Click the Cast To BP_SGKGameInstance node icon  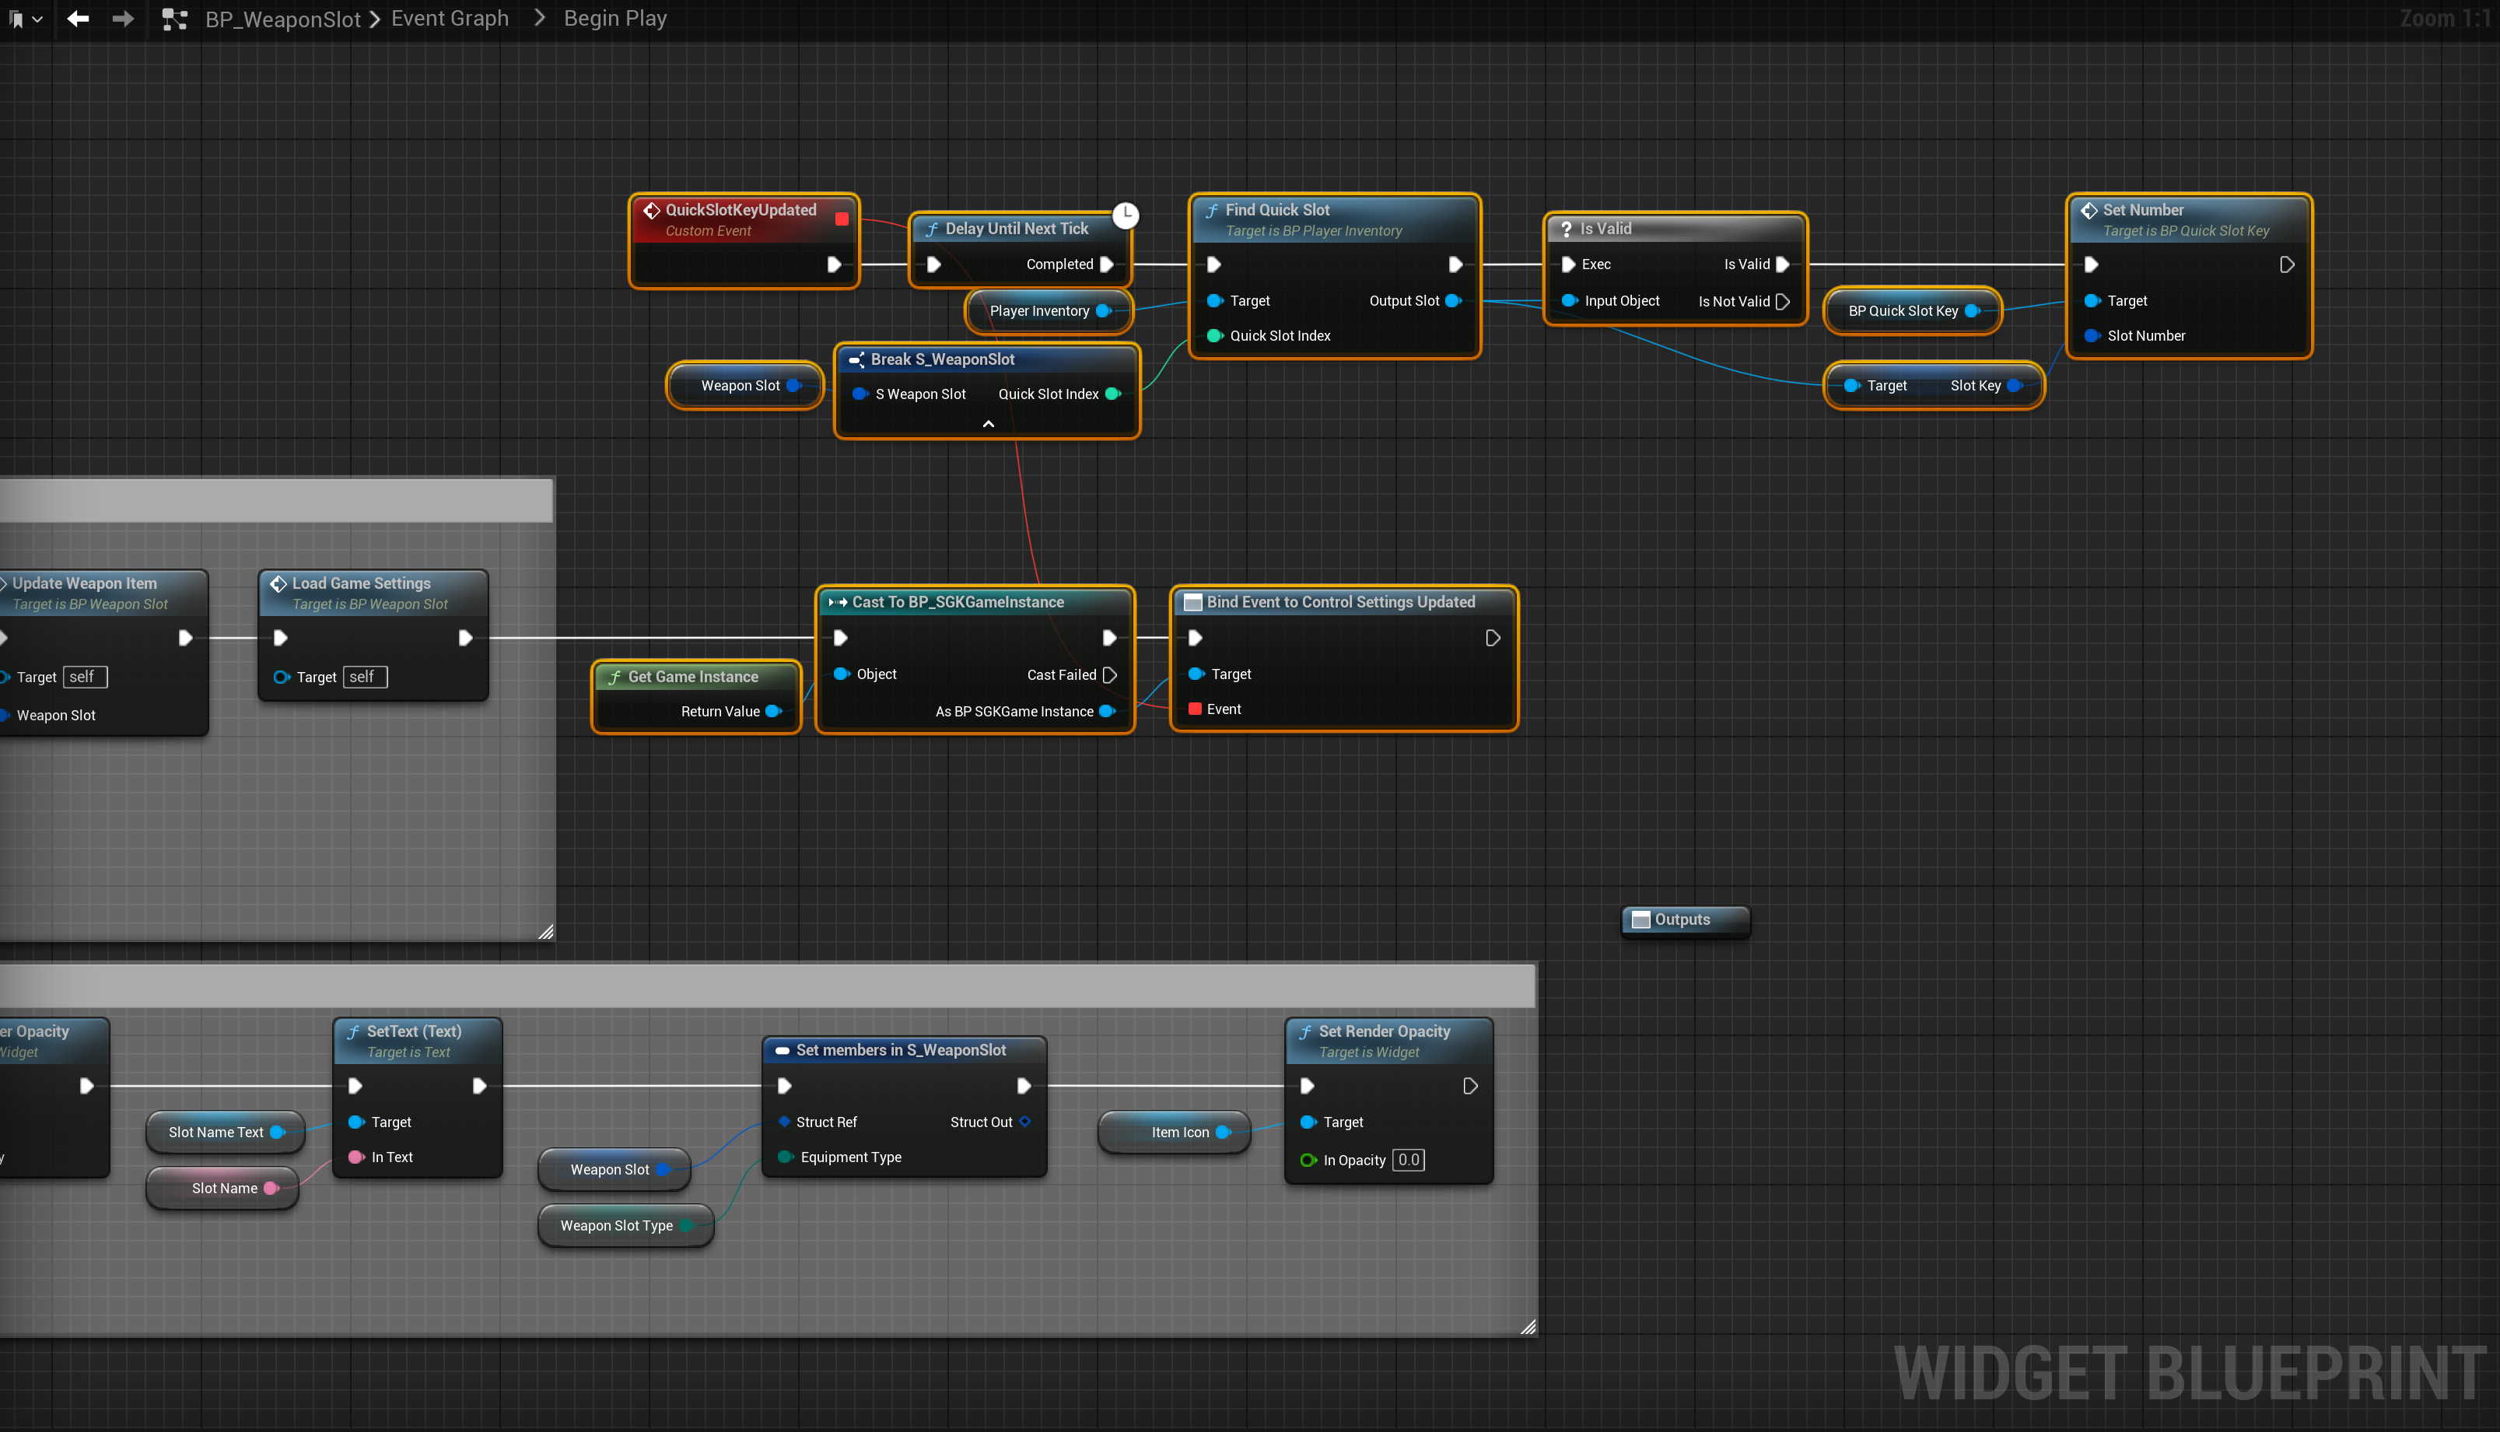click(838, 602)
